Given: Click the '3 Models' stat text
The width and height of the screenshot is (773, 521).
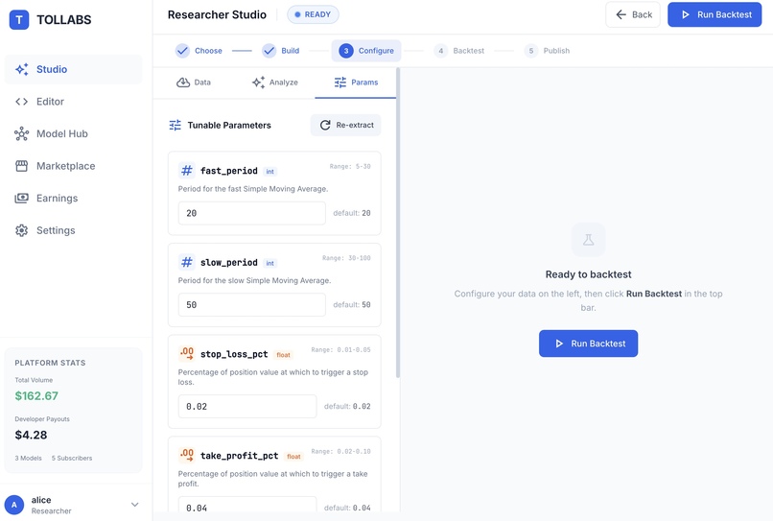Looking at the screenshot, I should pos(28,458).
